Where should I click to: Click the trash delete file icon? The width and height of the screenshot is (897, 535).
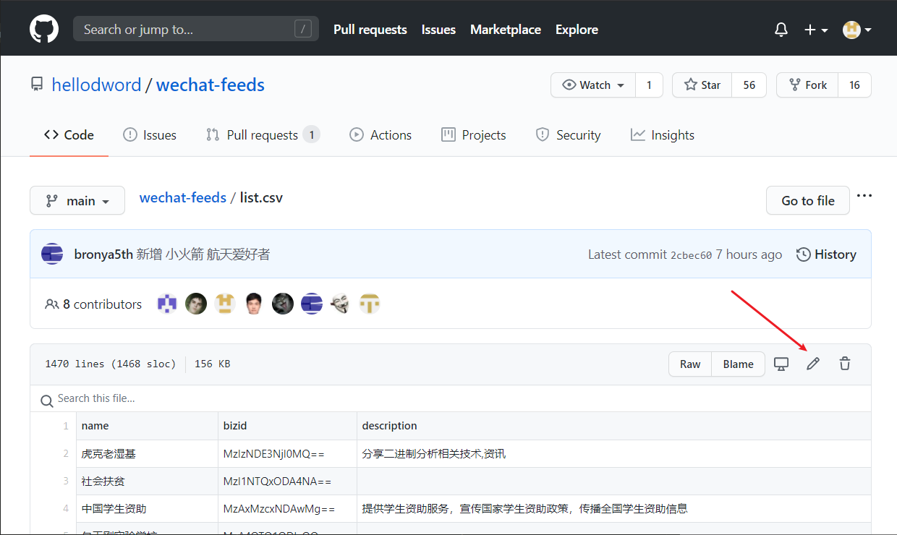pyautogui.click(x=845, y=364)
